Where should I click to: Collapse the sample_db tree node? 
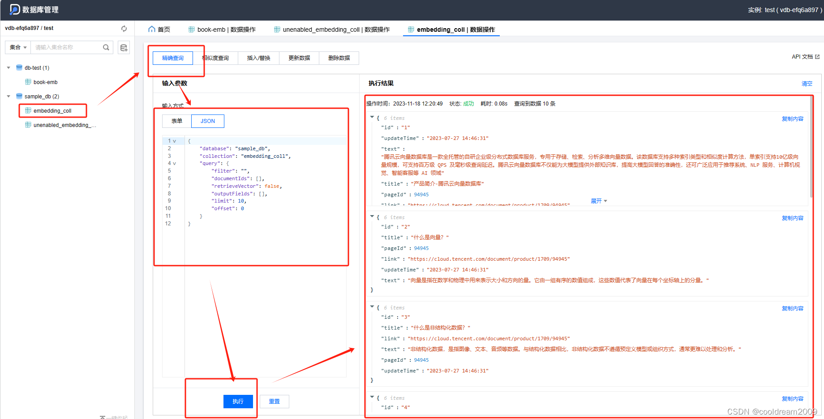(x=9, y=97)
